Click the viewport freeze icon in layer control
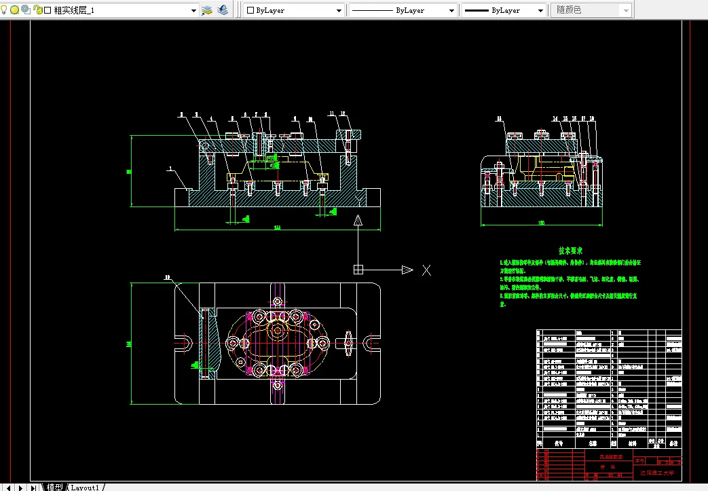 coord(25,10)
